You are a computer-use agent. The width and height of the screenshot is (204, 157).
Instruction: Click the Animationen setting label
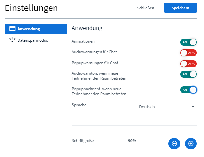(x=83, y=41)
